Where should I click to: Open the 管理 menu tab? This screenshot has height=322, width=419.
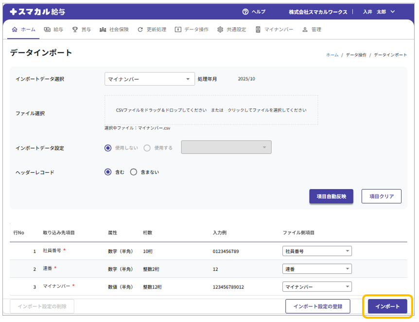pos(312,30)
